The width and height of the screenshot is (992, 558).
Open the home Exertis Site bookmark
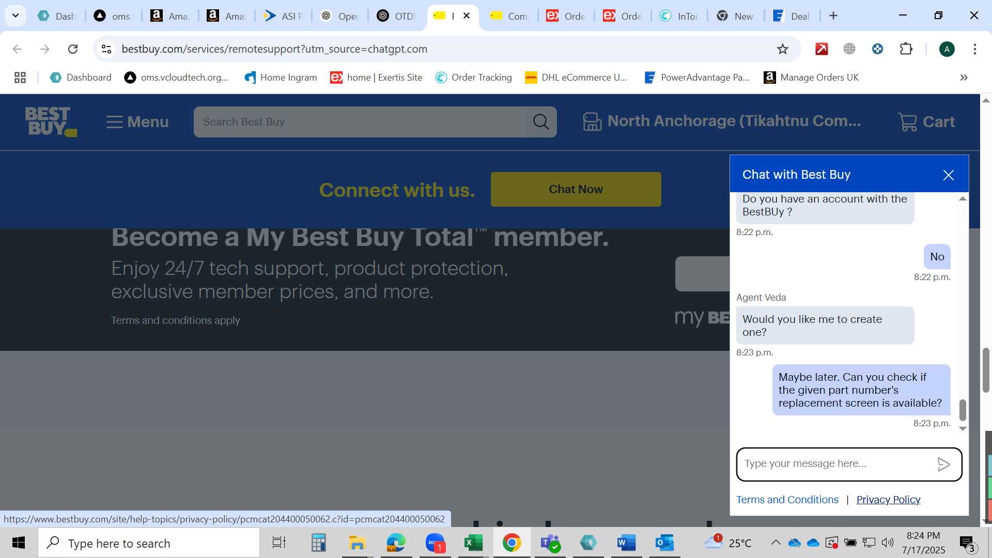coord(376,78)
